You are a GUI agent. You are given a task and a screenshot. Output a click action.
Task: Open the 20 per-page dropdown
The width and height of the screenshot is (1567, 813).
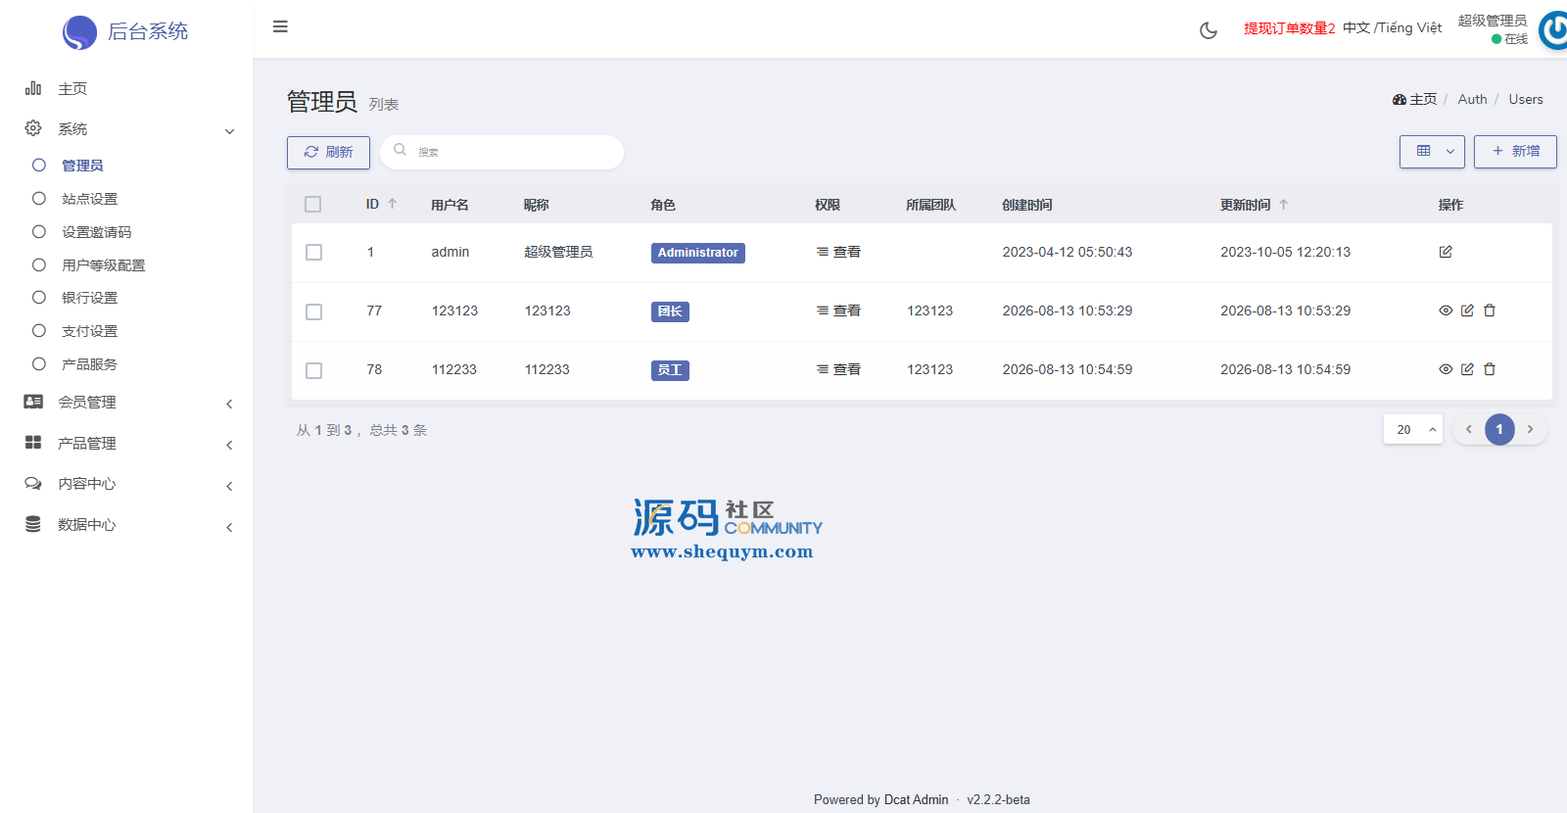[x=1413, y=429]
